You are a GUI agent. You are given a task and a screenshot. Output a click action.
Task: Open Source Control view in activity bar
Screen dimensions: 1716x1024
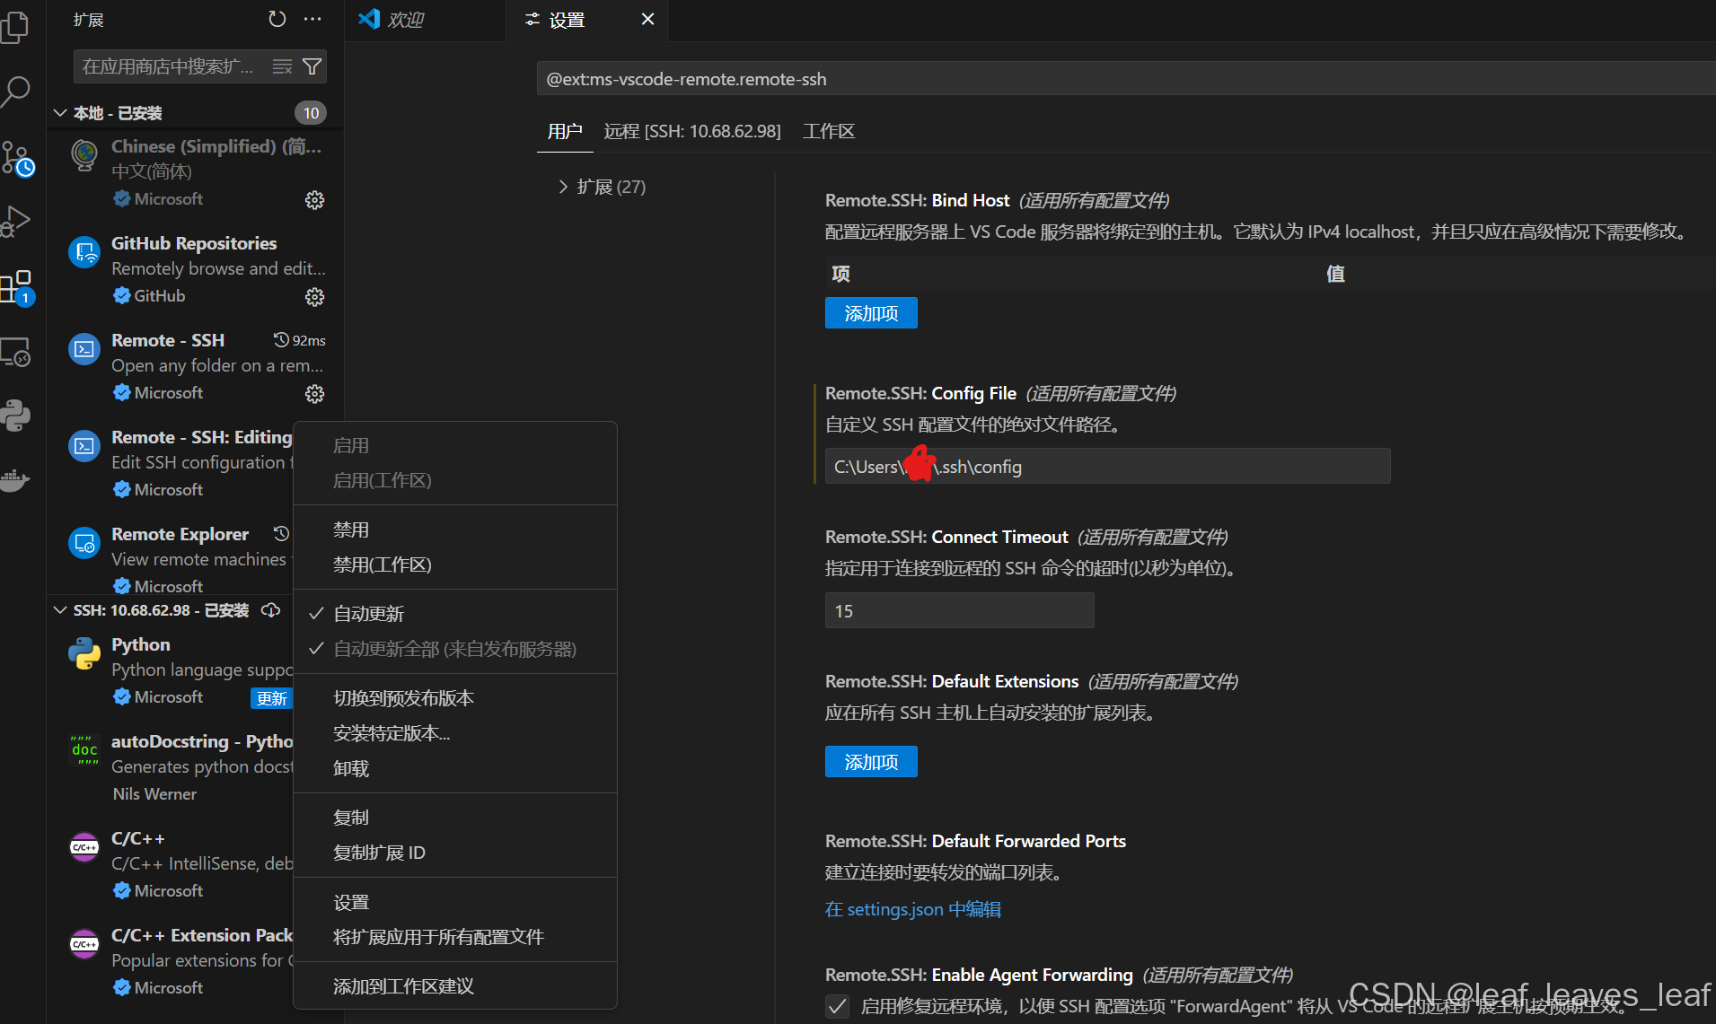tap(16, 159)
